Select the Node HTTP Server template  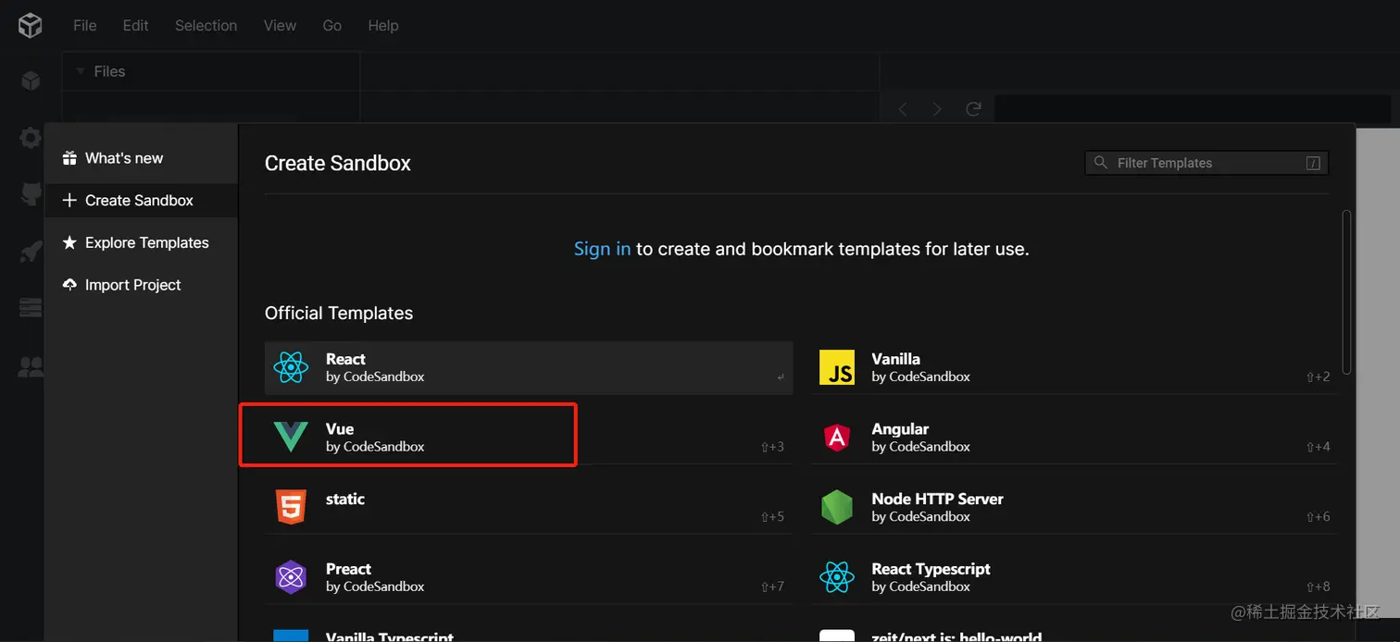pos(937,507)
